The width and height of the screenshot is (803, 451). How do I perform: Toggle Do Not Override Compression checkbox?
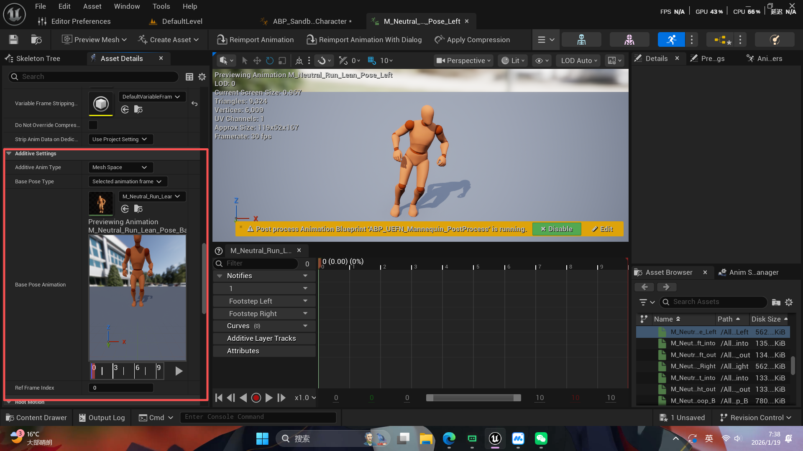click(x=93, y=125)
